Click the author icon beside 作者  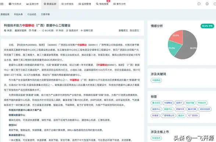point(30,30)
